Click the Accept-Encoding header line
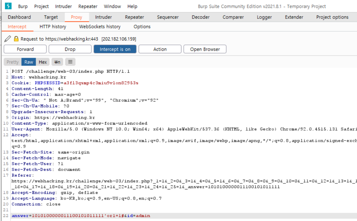357x221 pixels. click(55, 193)
